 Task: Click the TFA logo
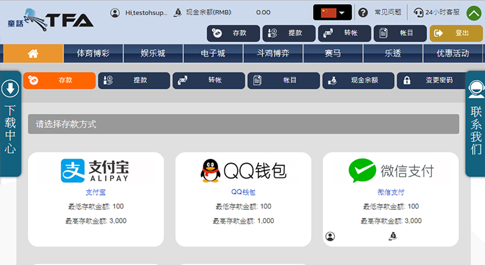tap(50, 19)
